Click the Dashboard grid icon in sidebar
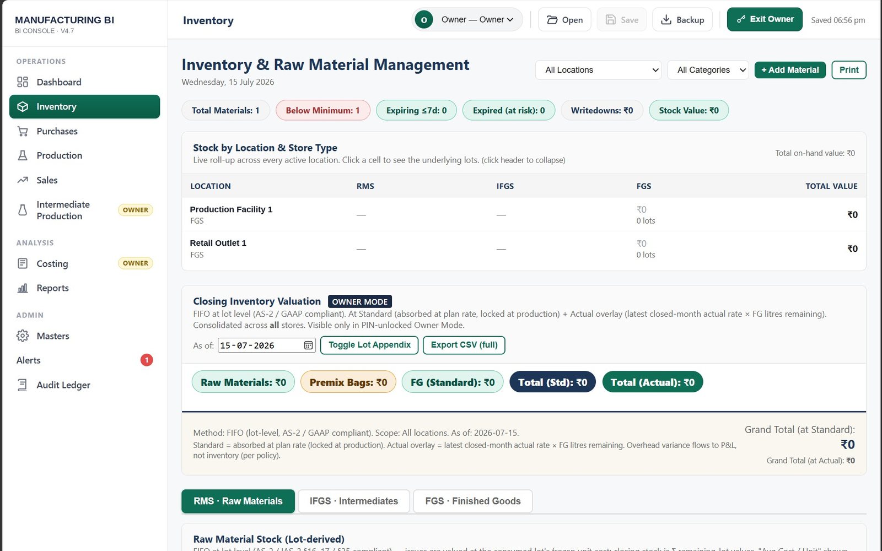The height and width of the screenshot is (551, 882). pos(23,82)
